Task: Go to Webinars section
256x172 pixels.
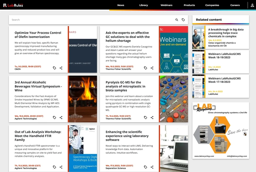Action: point(166,5)
